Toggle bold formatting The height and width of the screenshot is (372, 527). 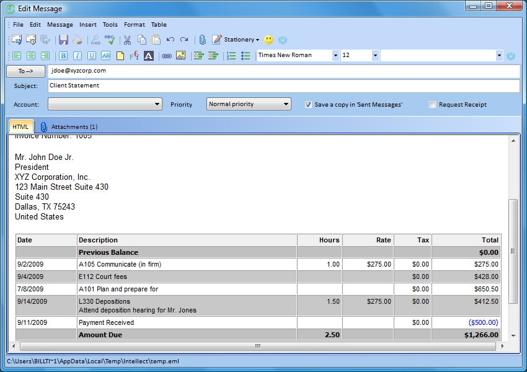[63, 55]
